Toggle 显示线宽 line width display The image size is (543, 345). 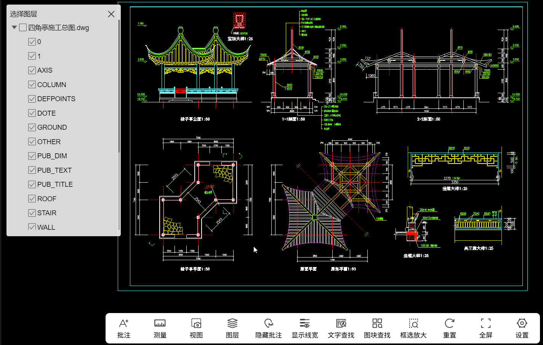(x=305, y=328)
